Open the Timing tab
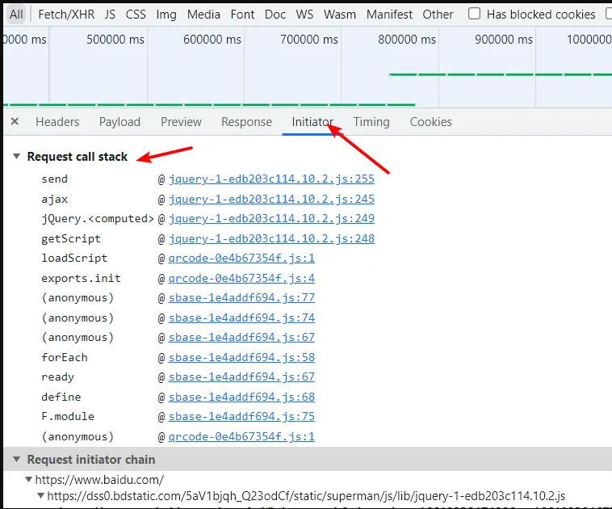612x509 pixels. (371, 122)
